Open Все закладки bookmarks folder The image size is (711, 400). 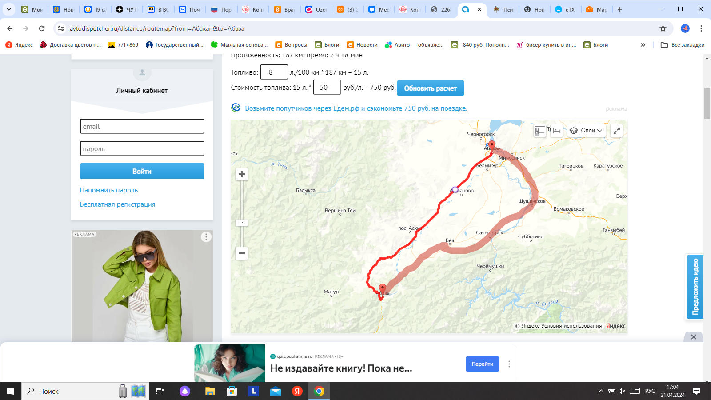[x=683, y=45]
